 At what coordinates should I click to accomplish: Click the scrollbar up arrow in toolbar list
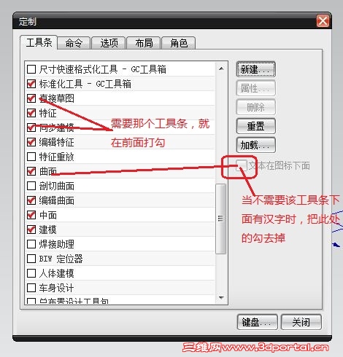221,68
